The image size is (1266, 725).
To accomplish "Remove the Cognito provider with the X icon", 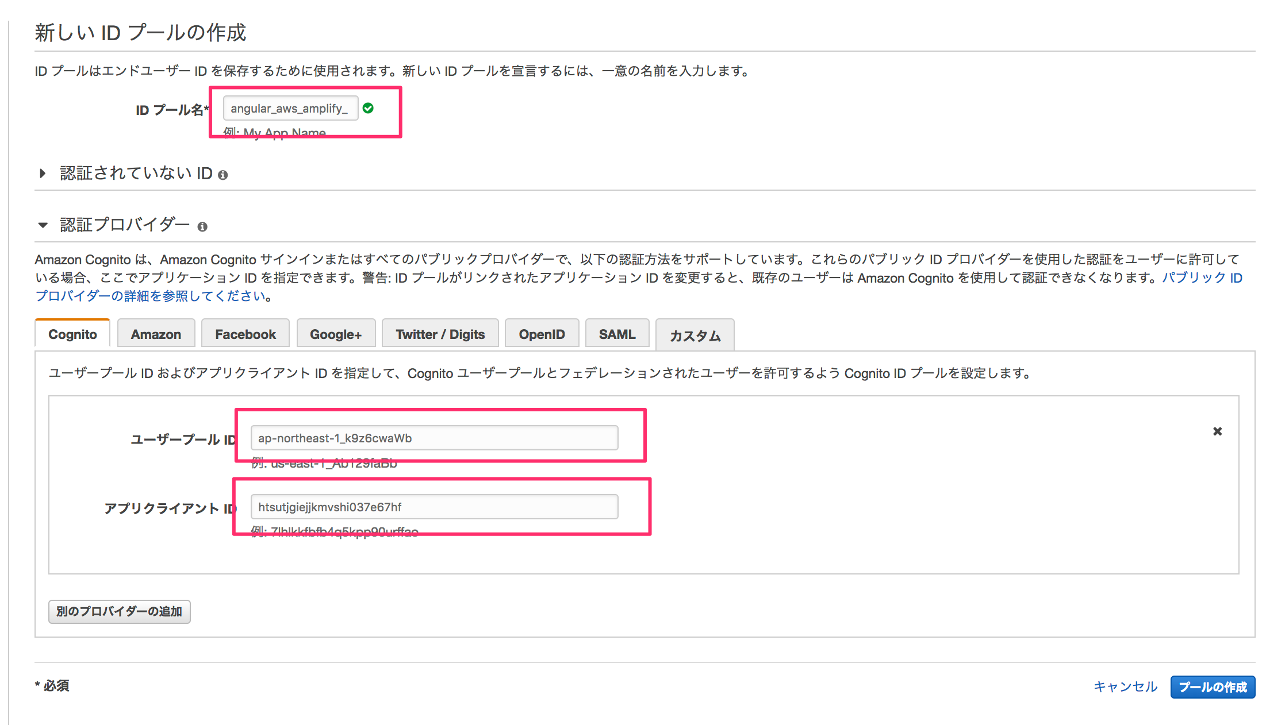I will 1217,431.
